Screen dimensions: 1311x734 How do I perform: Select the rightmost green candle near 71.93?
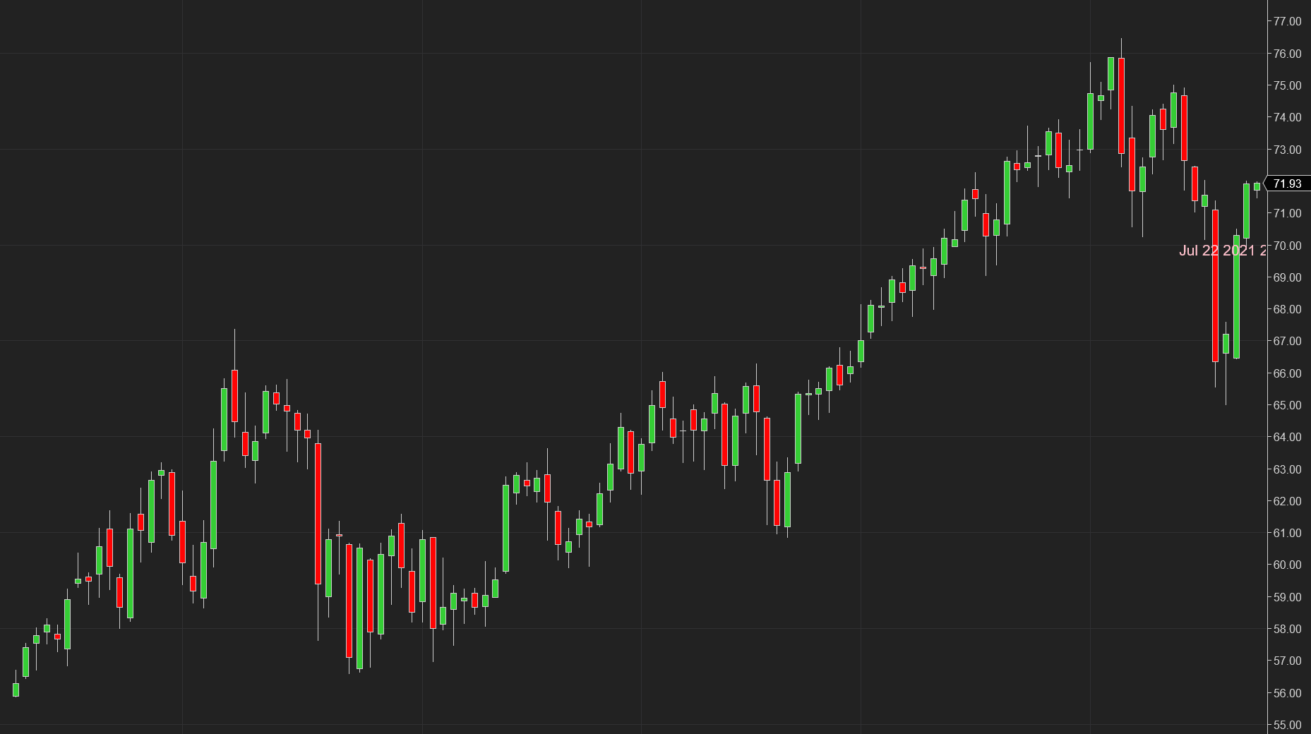pyautogui.click(x=1257, y=186)
